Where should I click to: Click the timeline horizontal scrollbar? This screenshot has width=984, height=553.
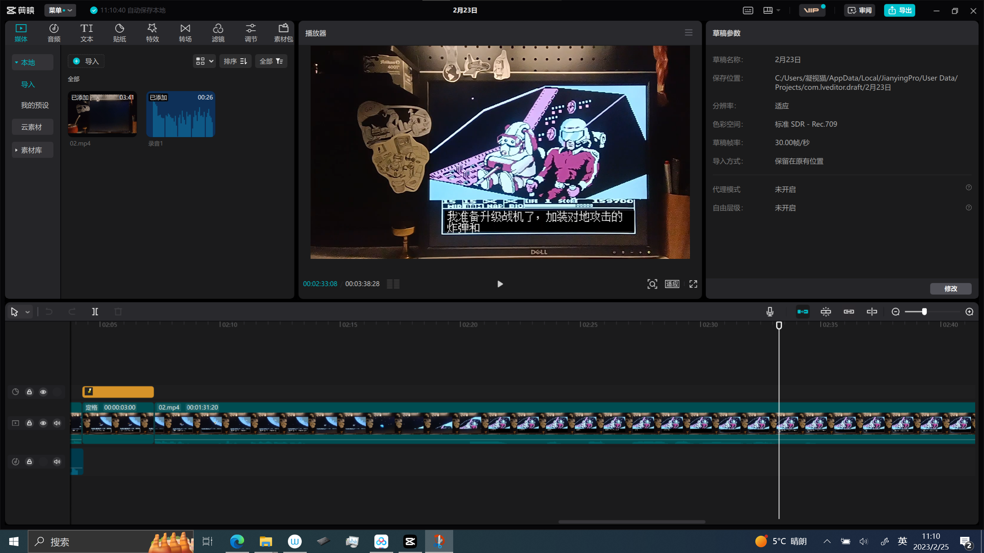632,522
